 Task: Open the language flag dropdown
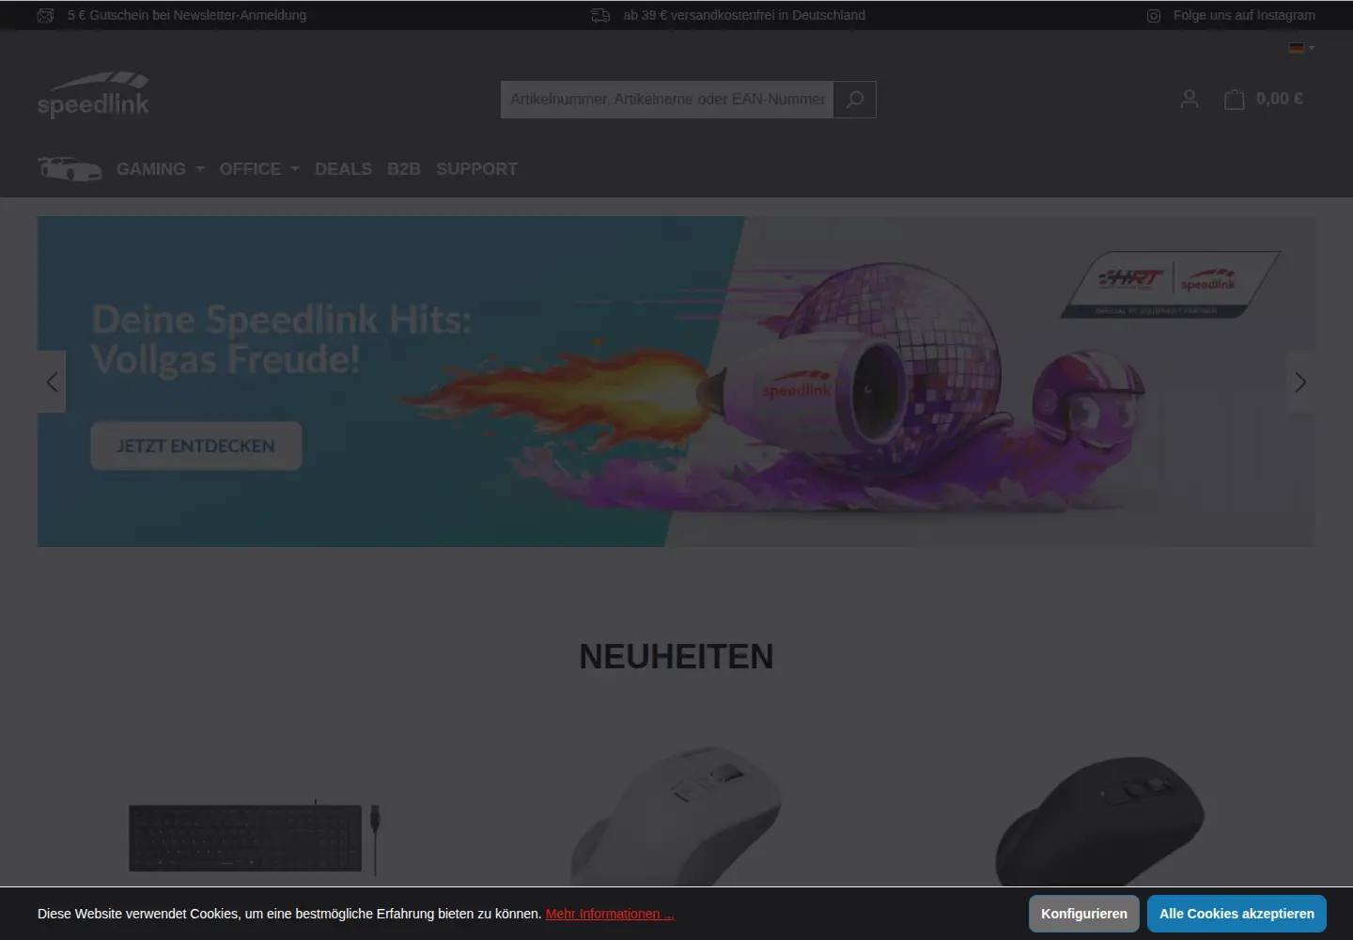click(x=1301, y=48)
